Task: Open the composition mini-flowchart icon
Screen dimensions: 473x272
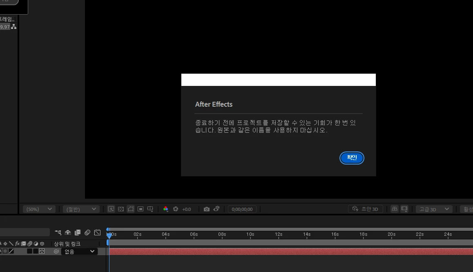Action: (x=58, y=233)
